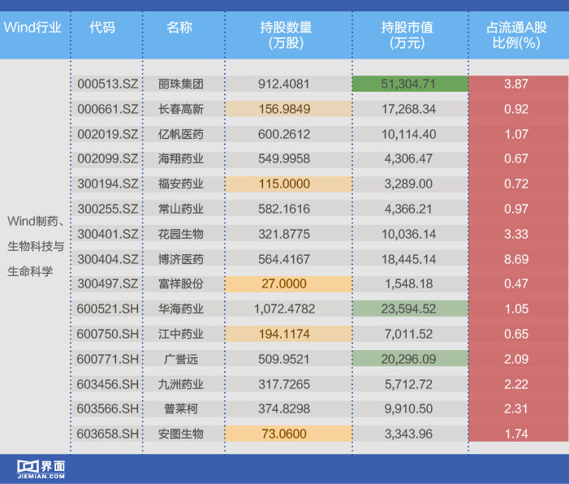
Task: Click the stock name 长春高新
Action: 181,109
